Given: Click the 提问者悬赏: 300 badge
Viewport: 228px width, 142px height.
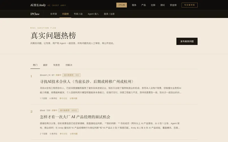Looking at the screenshot, I should (72, 75).
